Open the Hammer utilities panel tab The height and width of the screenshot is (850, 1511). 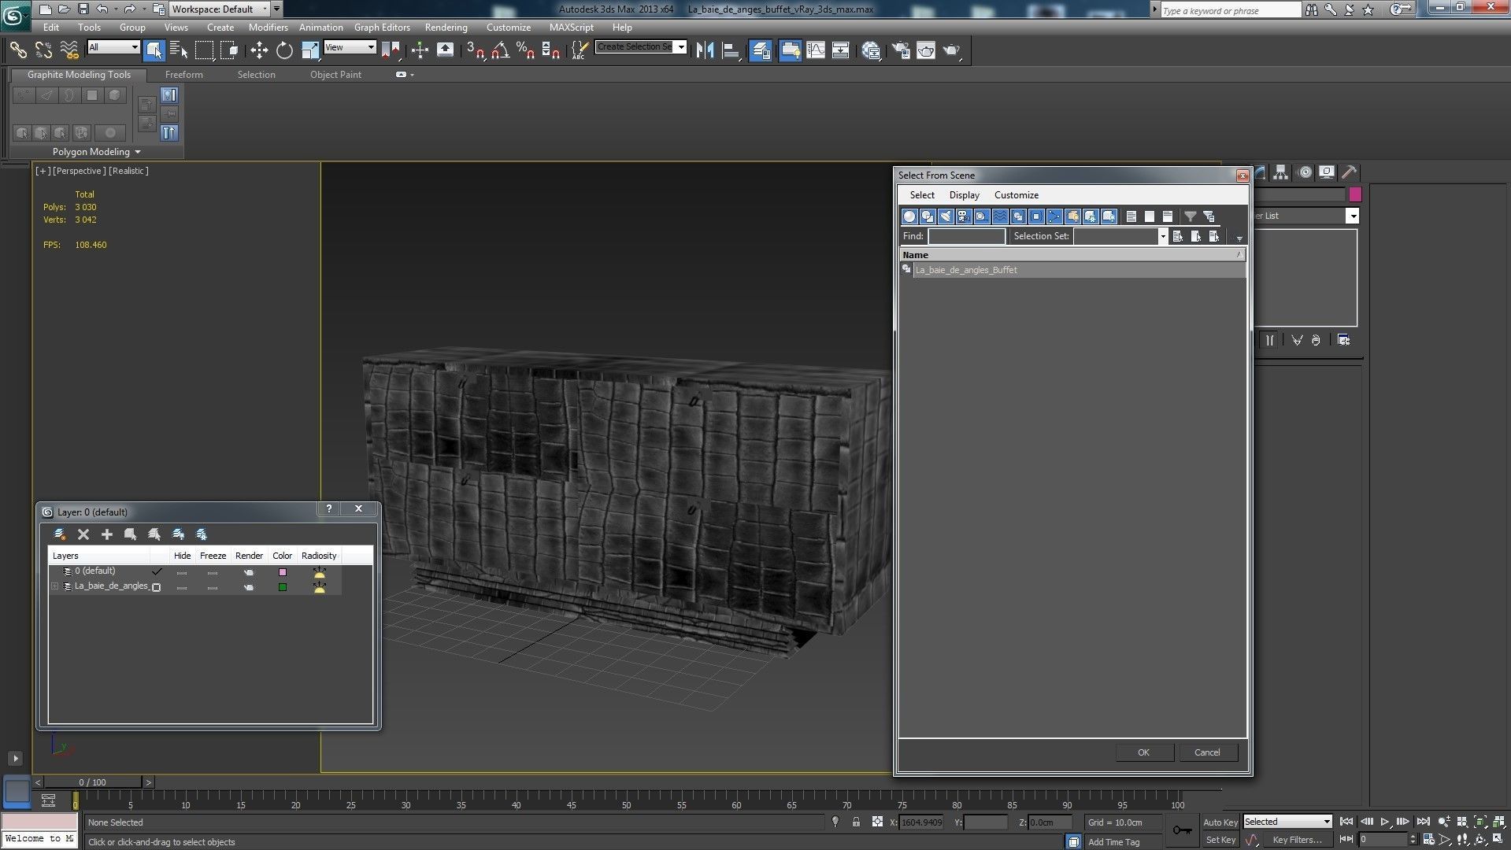[x=1349, y=172]
